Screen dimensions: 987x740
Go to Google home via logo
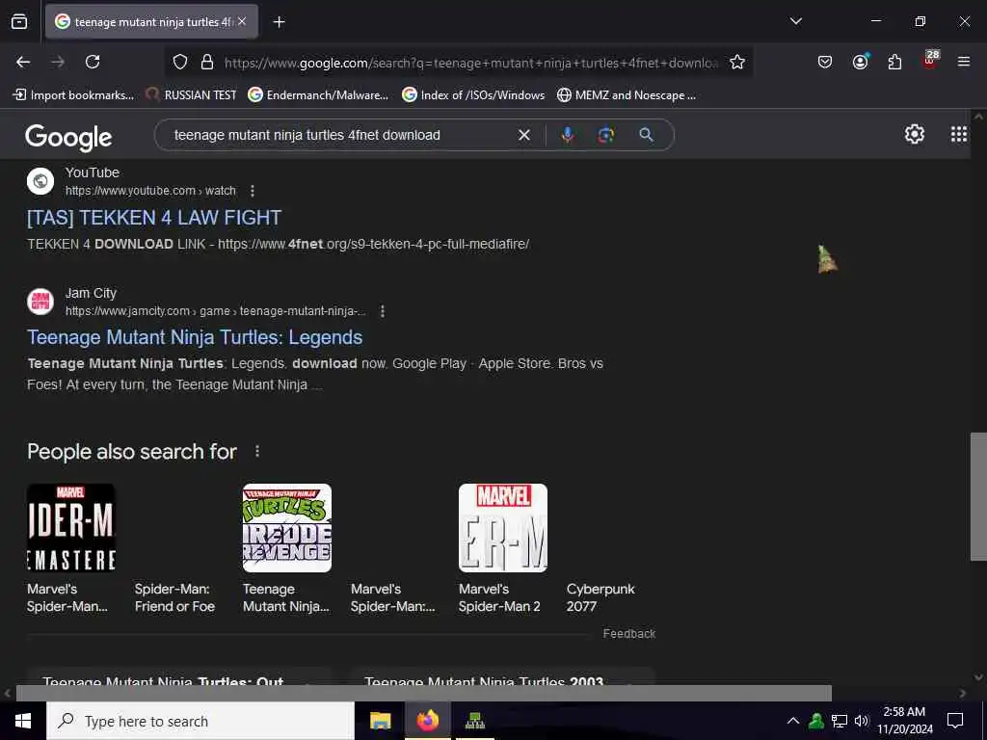[x=68, y=137]
